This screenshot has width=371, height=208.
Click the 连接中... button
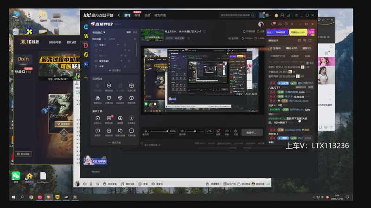coord(252,132)
